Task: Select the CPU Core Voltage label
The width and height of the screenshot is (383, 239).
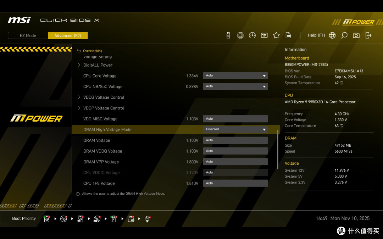Action: tap(100, 76)
